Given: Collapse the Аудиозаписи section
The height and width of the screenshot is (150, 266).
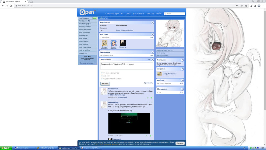Looking at the screenshot, I should pos(152,52).
